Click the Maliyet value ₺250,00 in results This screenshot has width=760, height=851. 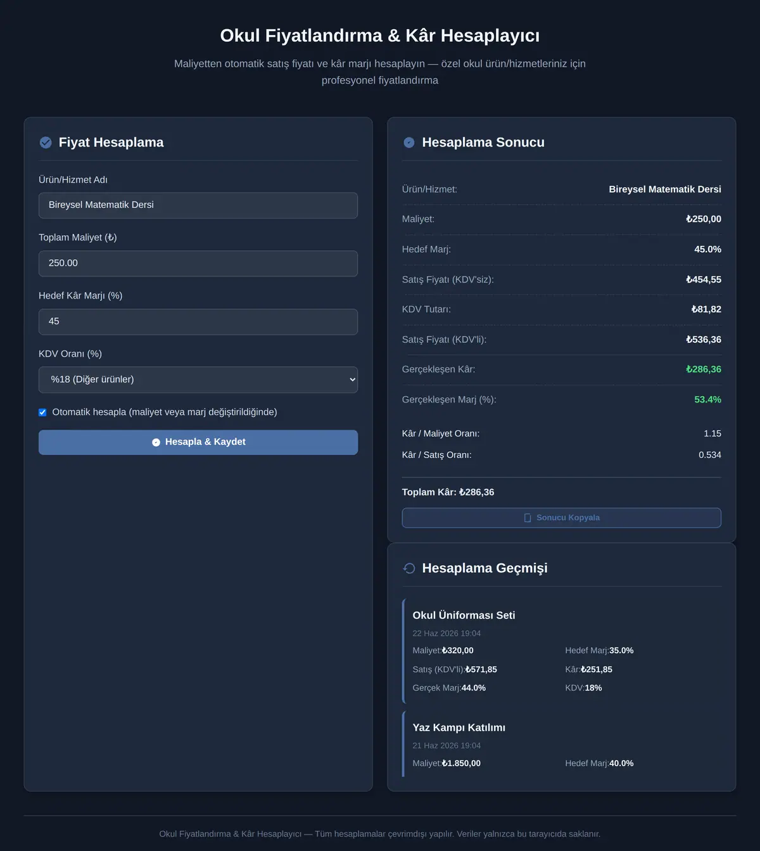[x=704, y=219]
